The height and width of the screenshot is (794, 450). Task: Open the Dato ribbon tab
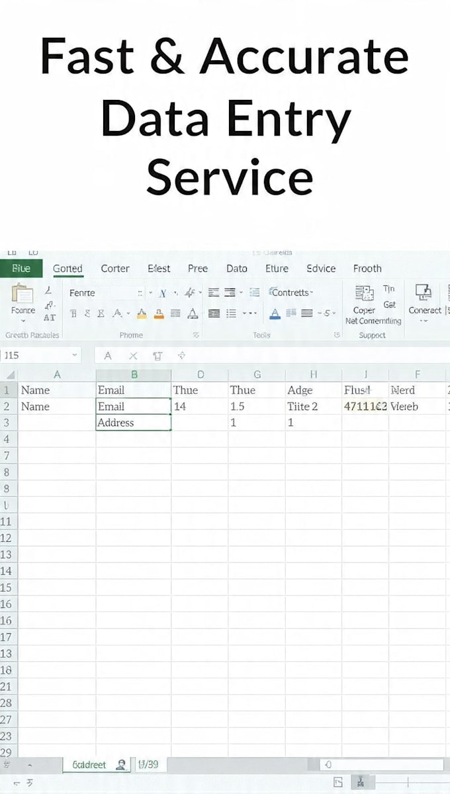click(x=237, y=269)
